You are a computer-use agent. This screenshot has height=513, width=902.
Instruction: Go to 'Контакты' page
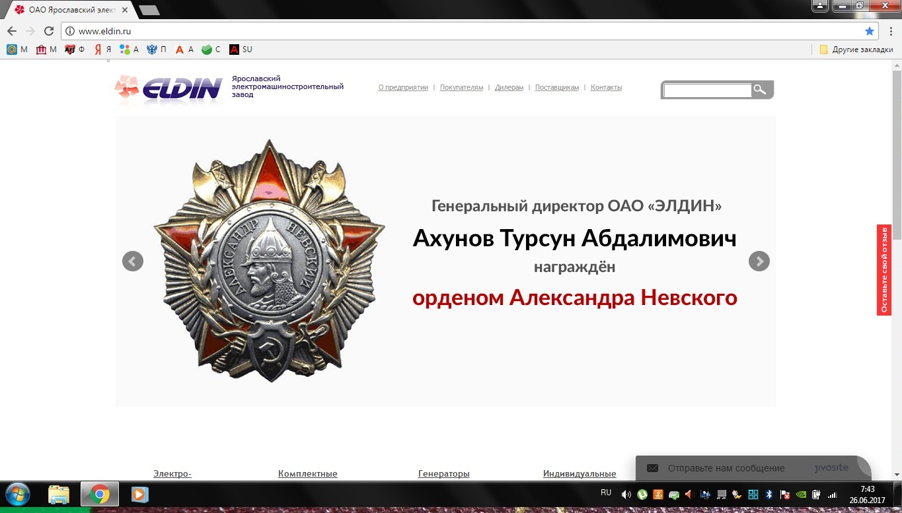[x=606, y=87]
